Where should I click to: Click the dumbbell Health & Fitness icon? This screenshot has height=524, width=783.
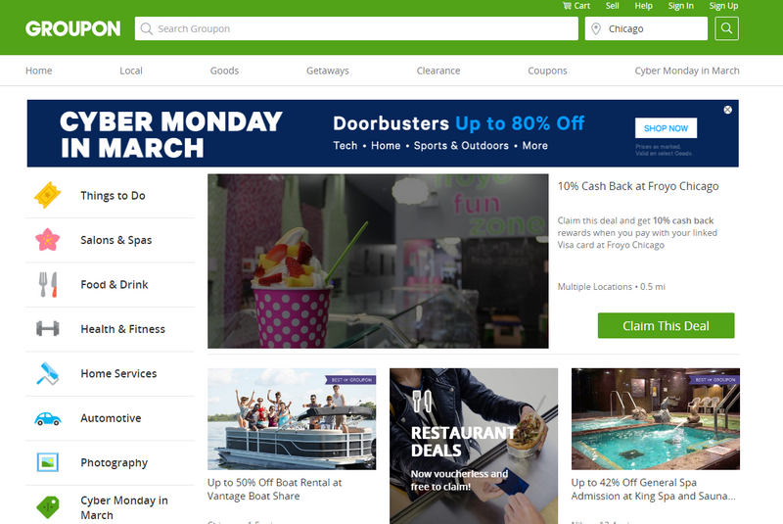[48, 329]
